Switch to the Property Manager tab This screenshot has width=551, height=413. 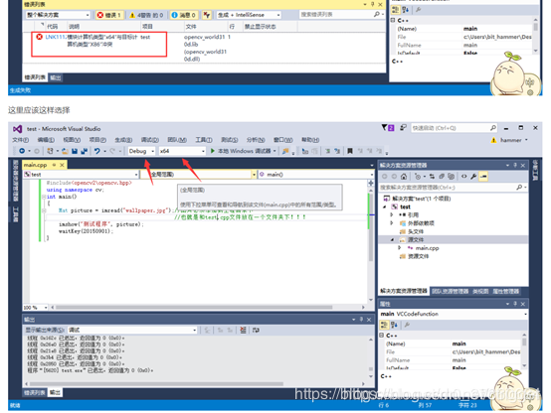[505, 291]
